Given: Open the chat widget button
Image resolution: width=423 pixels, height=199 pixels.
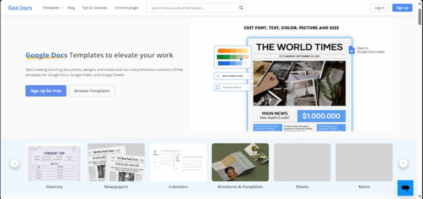Looking at the screenshot, I should click(x=405, y=188).
